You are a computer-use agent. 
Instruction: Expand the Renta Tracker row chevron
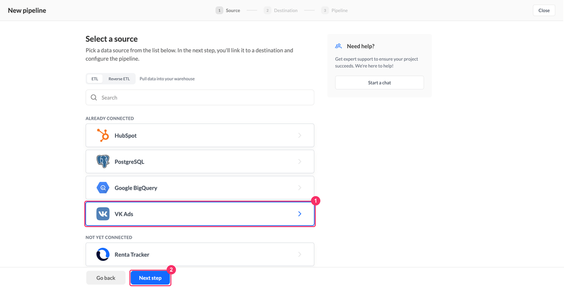300,255
